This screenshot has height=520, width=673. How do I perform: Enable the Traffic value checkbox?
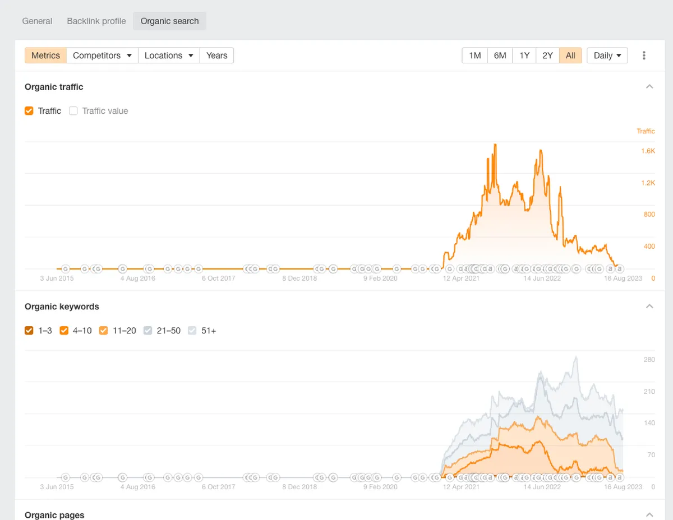pos(73,111)
